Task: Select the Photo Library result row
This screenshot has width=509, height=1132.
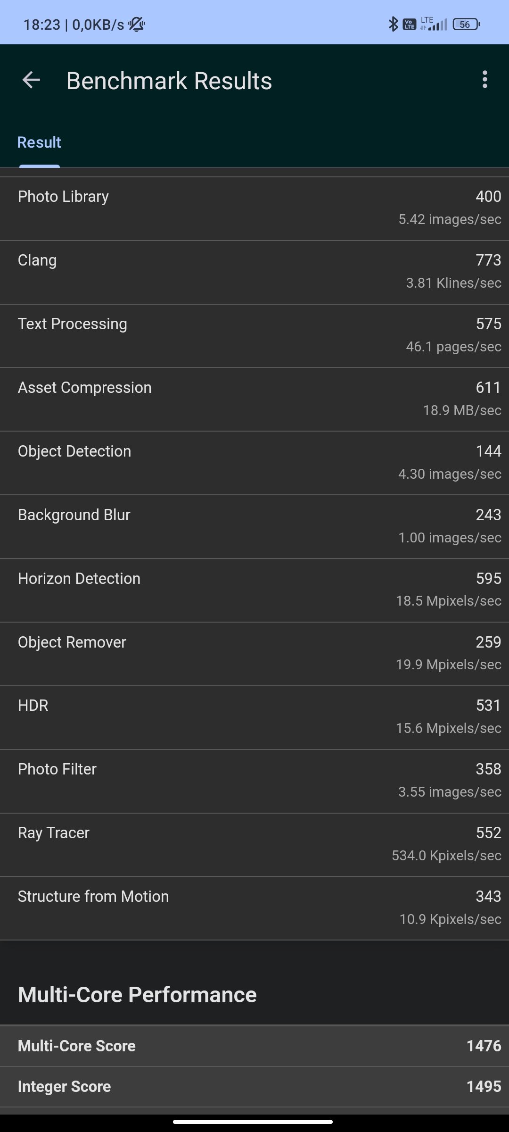Action: 254,209
